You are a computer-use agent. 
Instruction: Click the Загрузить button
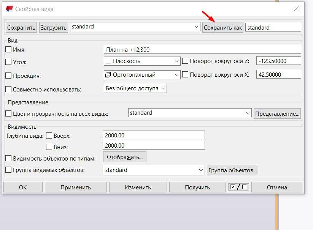pyautogui.click(x=54, y=27)
